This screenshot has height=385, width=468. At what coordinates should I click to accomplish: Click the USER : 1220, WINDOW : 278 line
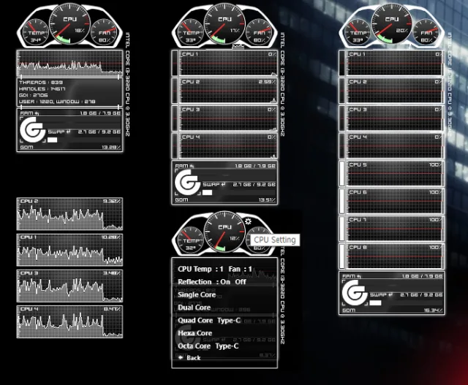point(57,102)
